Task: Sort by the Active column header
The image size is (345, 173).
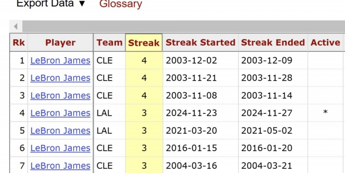Action: pos(325,43)
